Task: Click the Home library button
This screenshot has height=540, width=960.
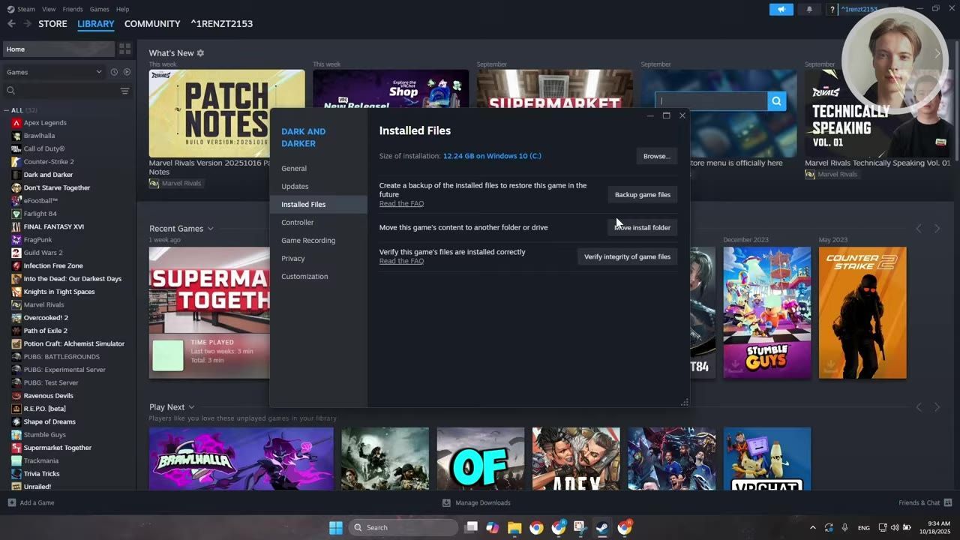Action: click(58, 49)
